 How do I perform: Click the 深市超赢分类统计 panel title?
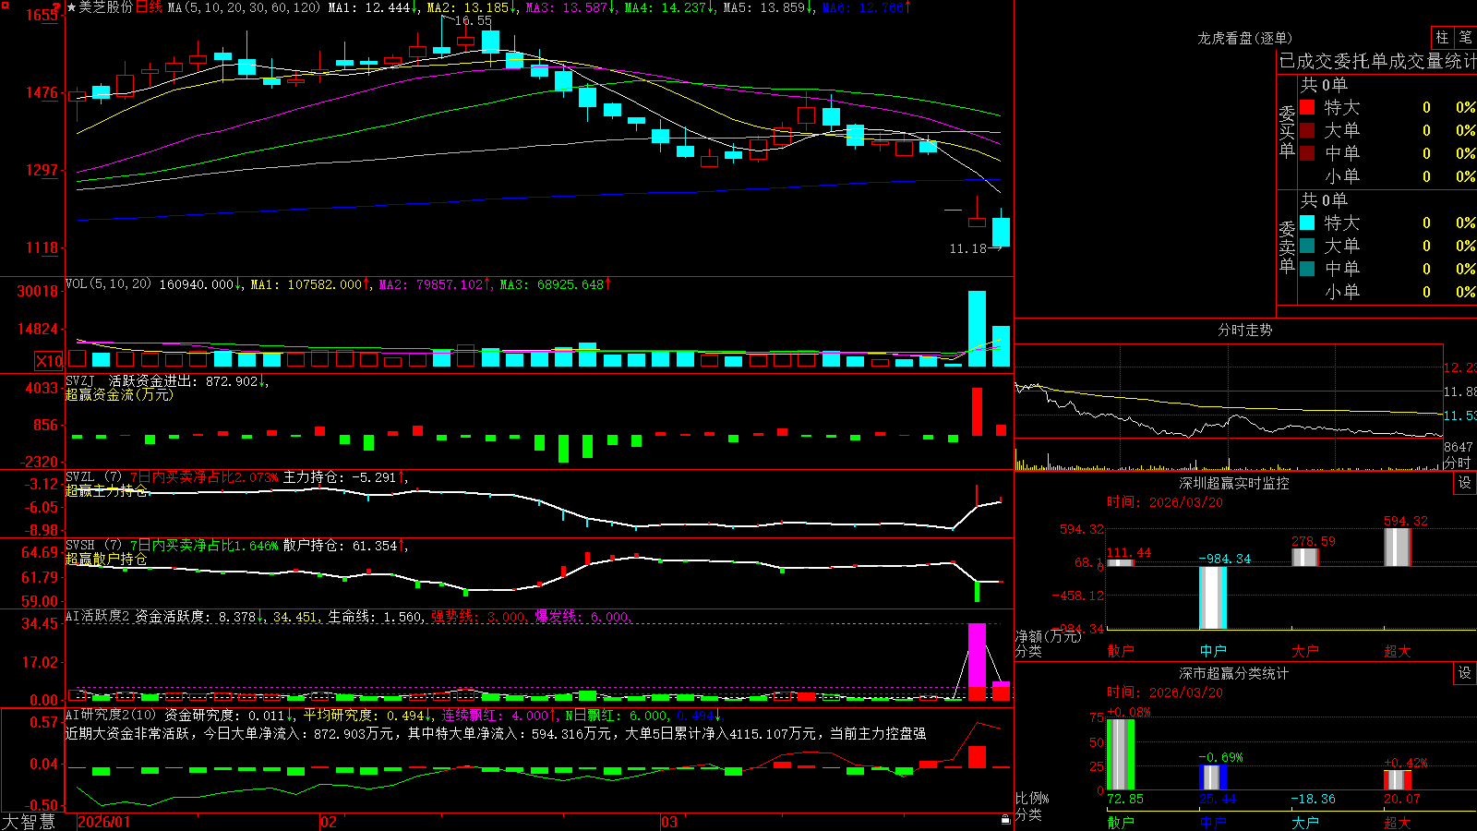[1233, 673]
